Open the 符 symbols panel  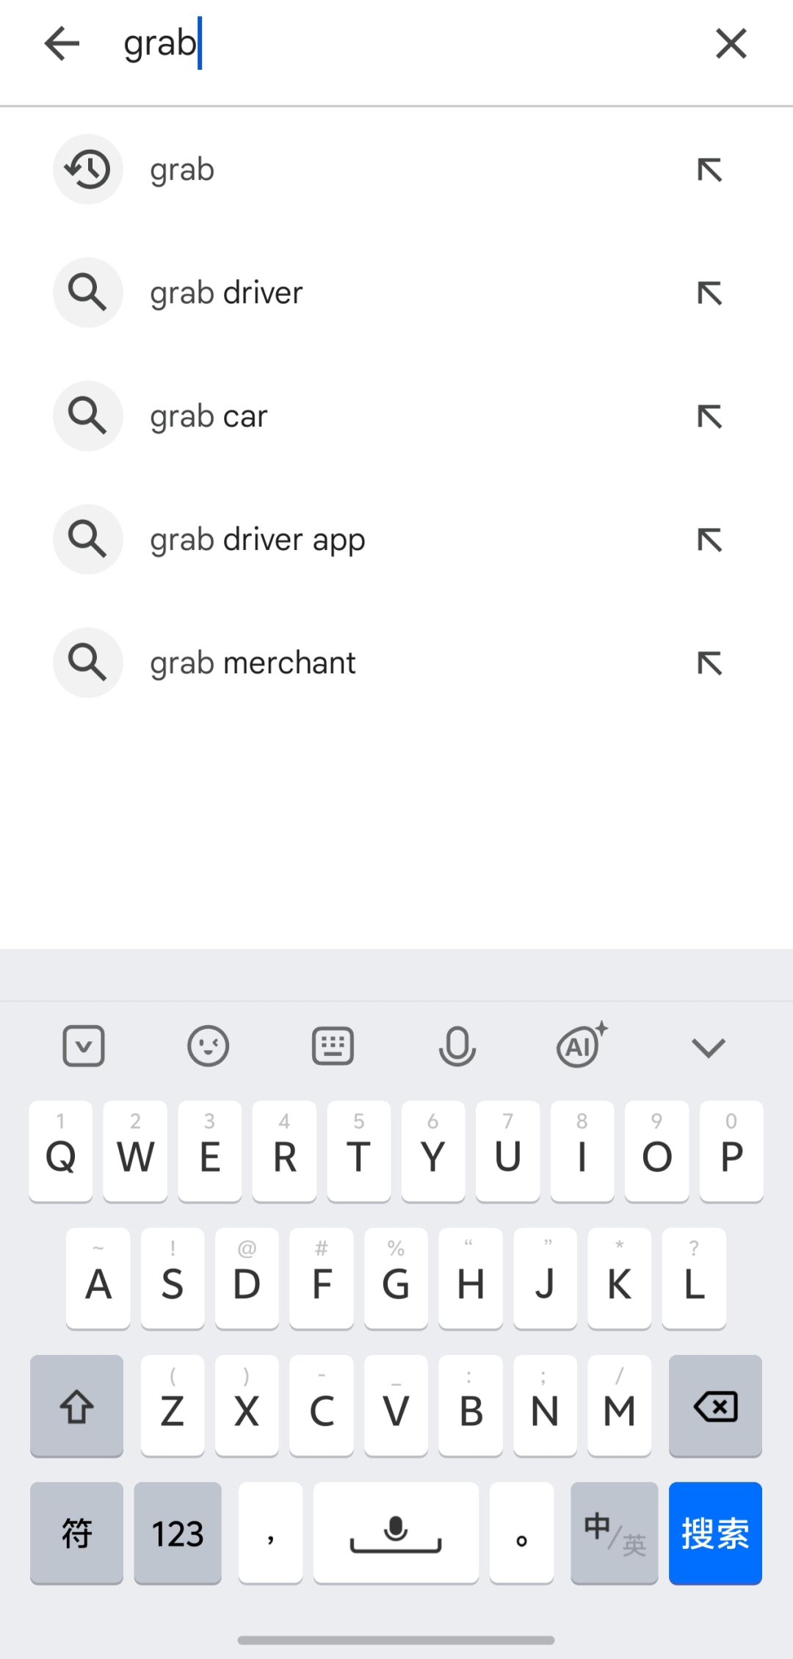pos(76,1533)
